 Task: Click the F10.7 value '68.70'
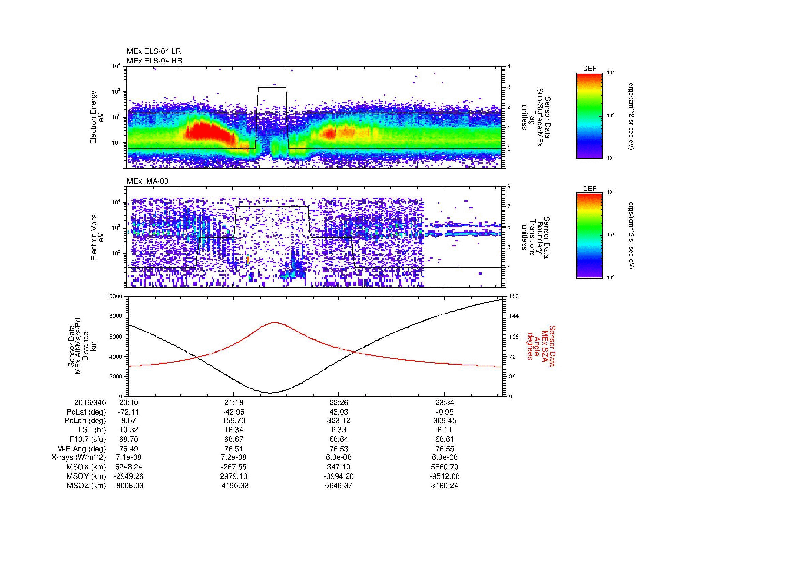click(x=128, y=439)
